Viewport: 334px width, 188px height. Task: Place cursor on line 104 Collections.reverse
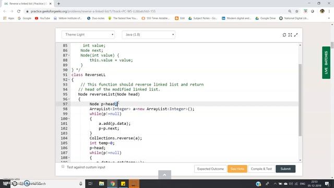[116, 138]
